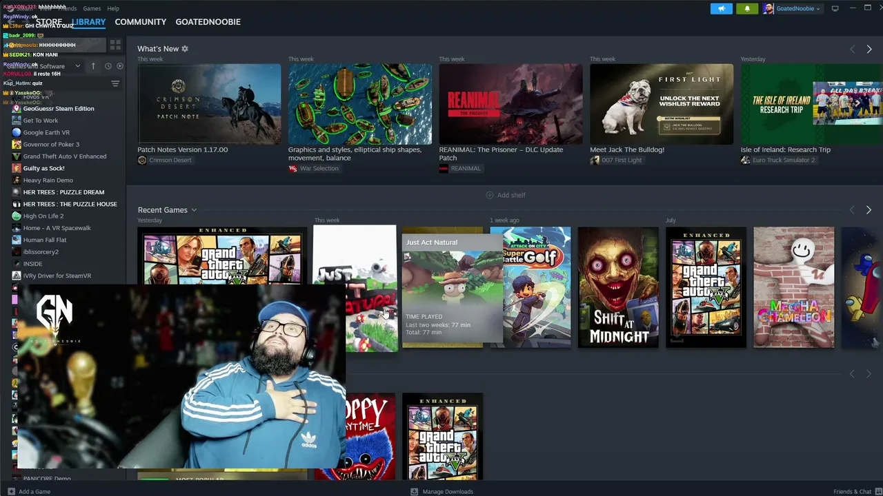Expand the GoatedNoobie account dropdown
Image resolution: width=883 pixels, height=496 pixels.
[818, 9]
